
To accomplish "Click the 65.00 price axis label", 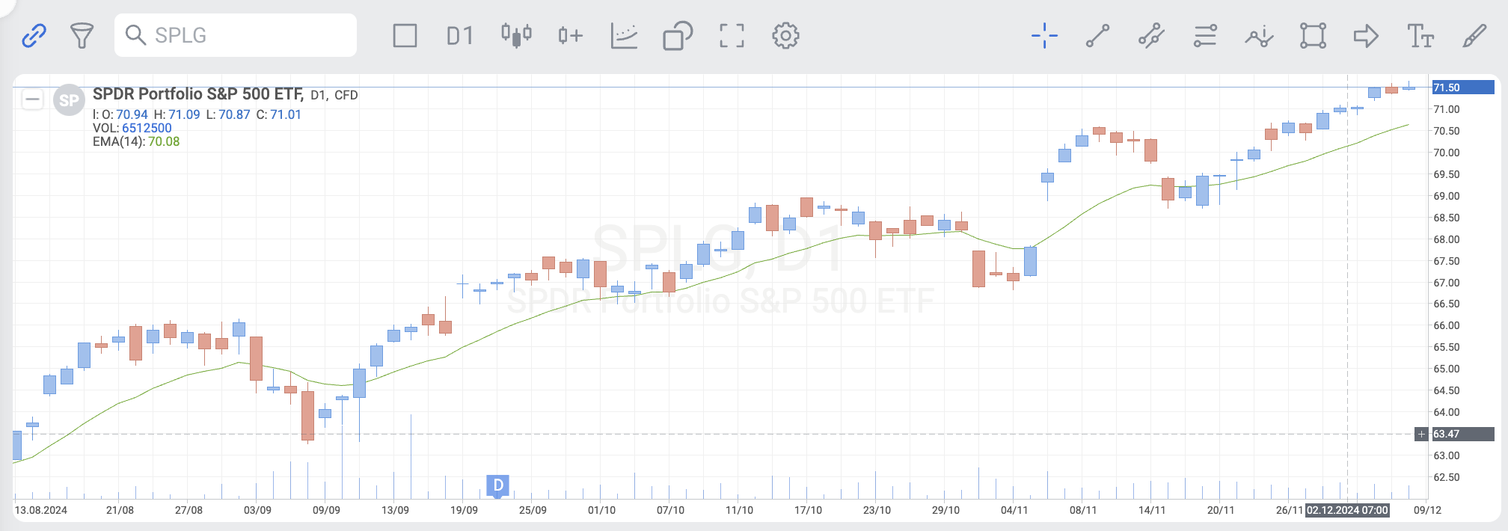I will point(1447,369).
